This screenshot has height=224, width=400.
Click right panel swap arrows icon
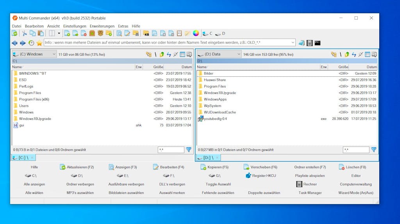(x=354, y=54)
